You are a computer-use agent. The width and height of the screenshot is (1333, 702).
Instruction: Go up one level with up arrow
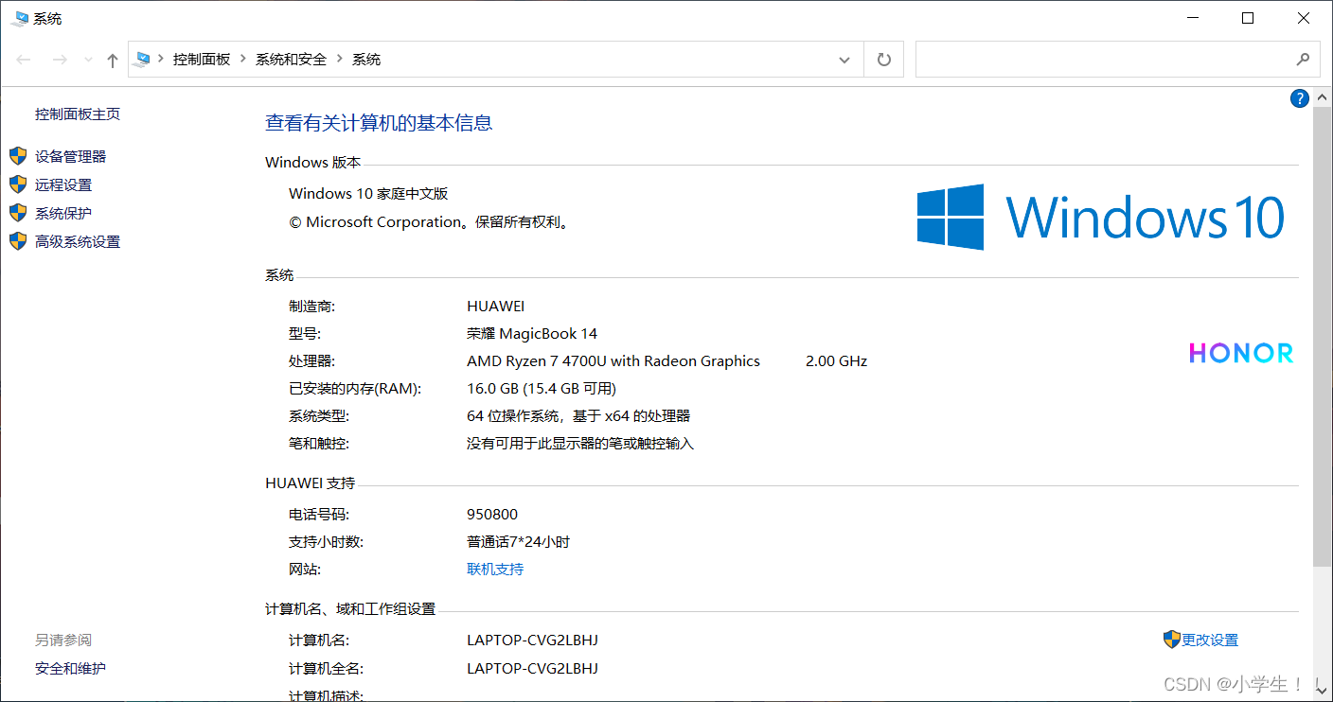coord(113,60)
